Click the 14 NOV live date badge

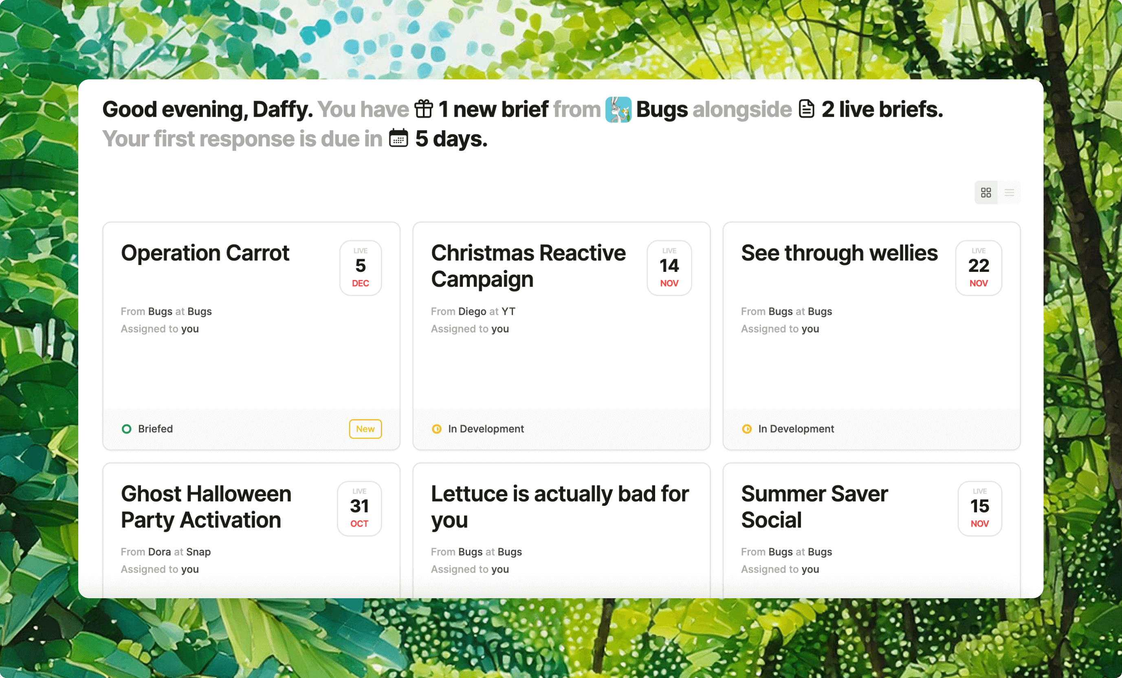pos(669,268)
